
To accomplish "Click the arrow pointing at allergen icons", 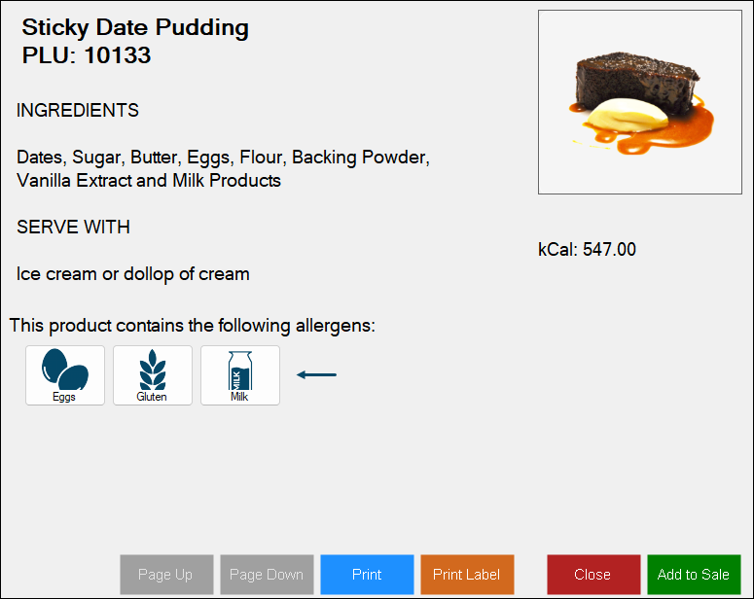I will pos(316,375).
